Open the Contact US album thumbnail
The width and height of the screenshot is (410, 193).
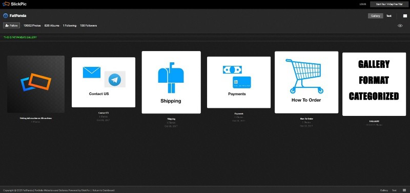(x=104, y=82)
